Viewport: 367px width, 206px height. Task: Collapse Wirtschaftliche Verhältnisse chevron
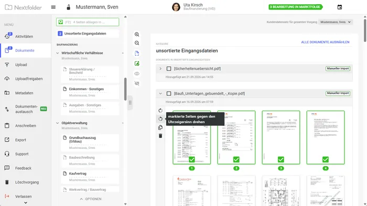coord(58,53)
